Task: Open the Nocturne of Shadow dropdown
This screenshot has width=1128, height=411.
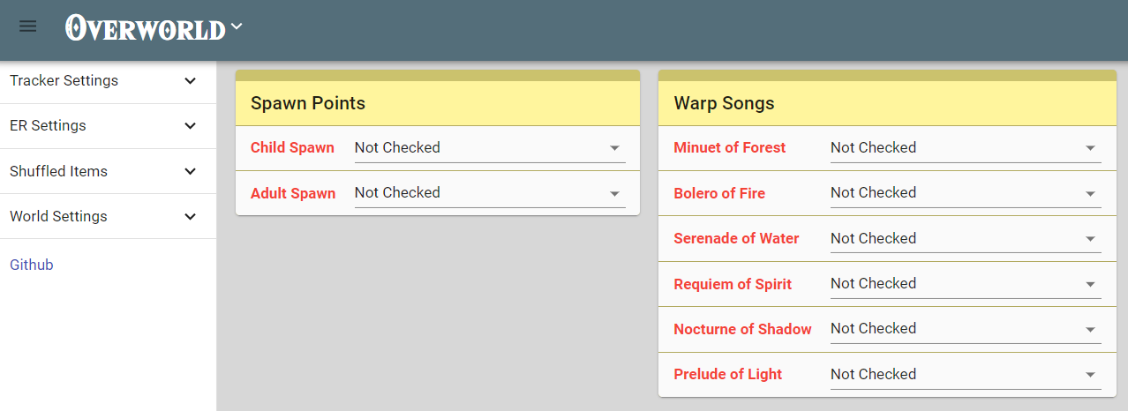Action: [x=965, y=328]
